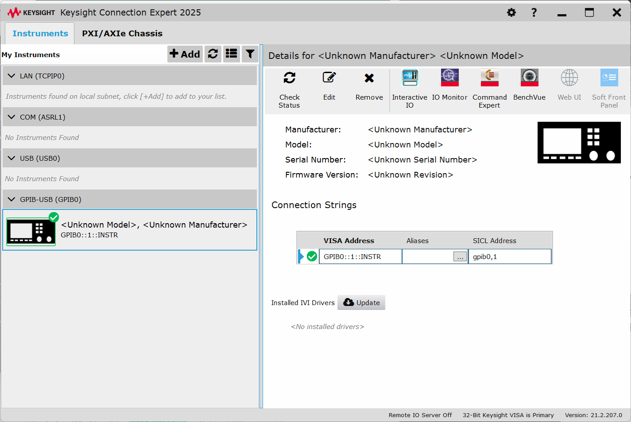Remove the selected instrument
Image resolution: width=631 pixels, height=422 pixels.
tap(369, 78)
